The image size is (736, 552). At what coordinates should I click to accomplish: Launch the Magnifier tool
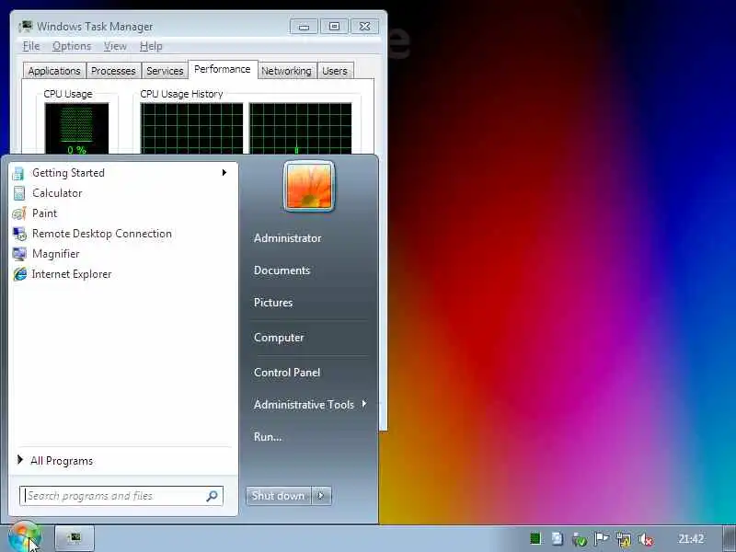122,254
